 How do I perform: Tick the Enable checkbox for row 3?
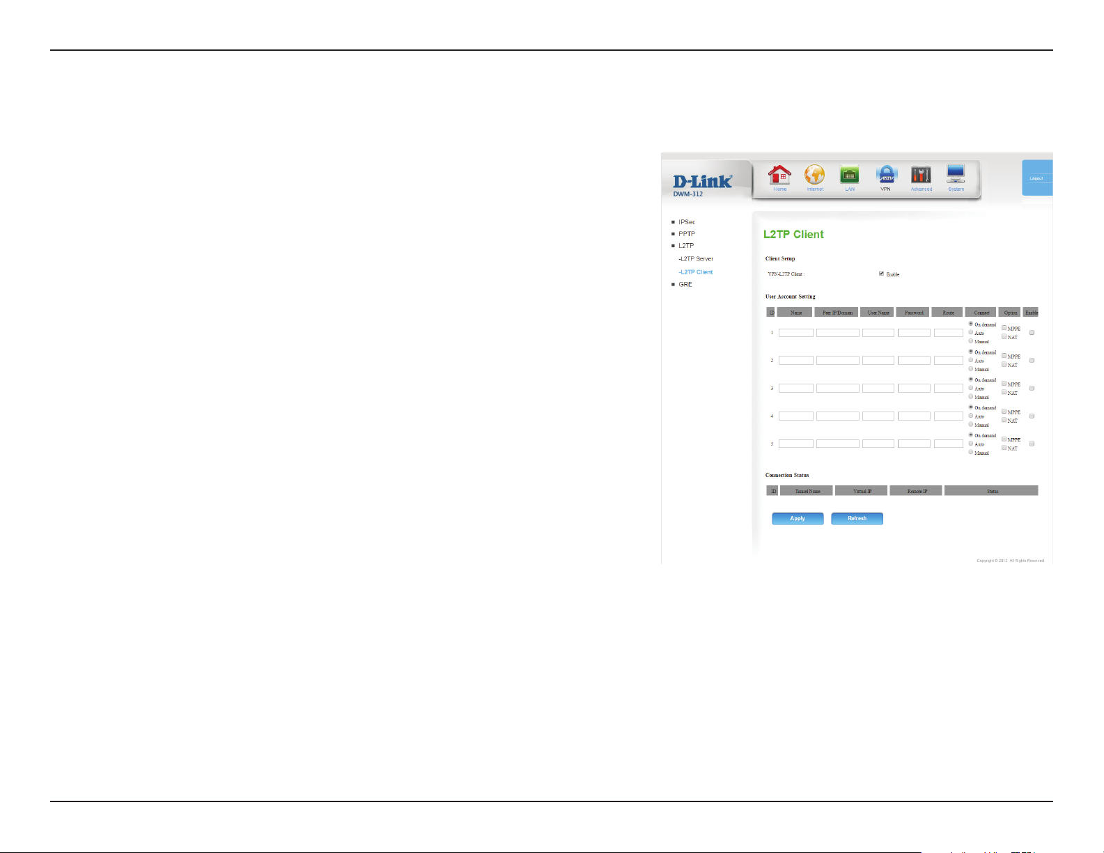(x=1032, y=388)
